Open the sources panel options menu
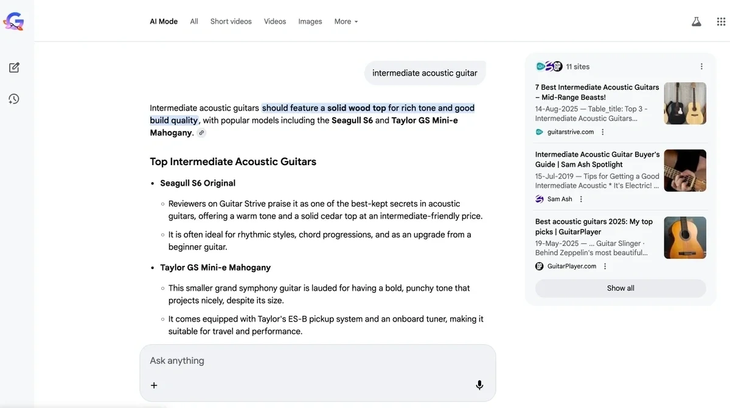This screenshot has width=730, height=408. 701,66
